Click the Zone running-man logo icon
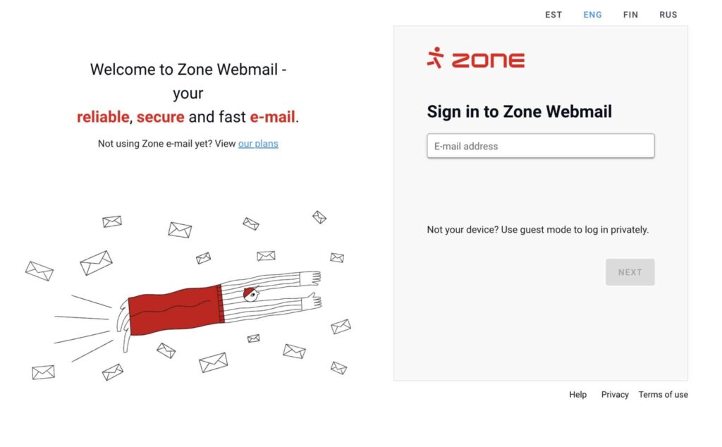Image resolution: width=722 pixels, height=447 pixels. 435,58
